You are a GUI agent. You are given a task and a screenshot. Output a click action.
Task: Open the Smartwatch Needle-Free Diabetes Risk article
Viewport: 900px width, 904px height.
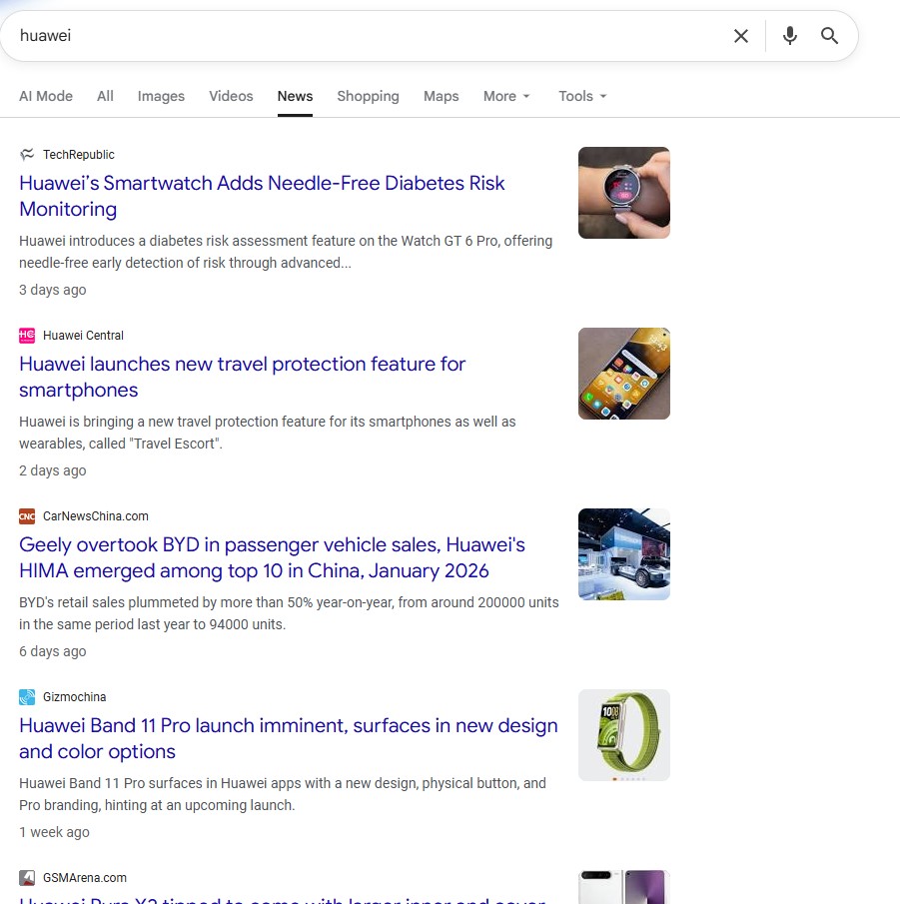(x=262, y=196)
